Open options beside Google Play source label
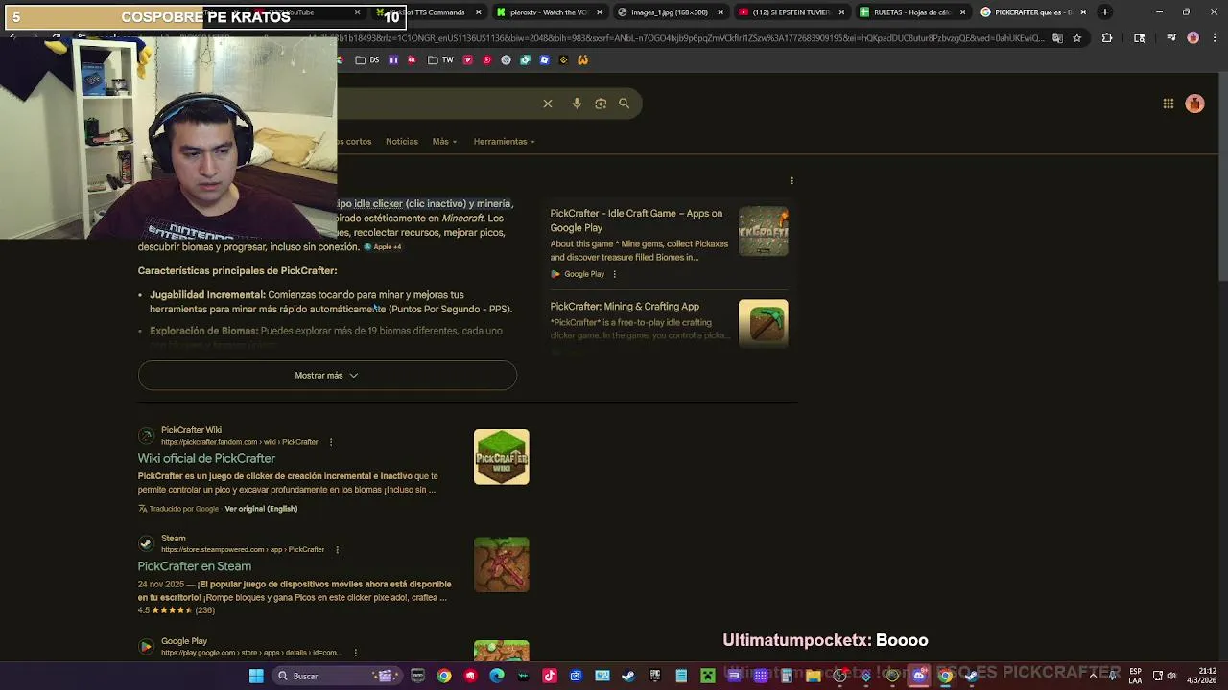Viewport: 1228px width, 690px height. 614,274
